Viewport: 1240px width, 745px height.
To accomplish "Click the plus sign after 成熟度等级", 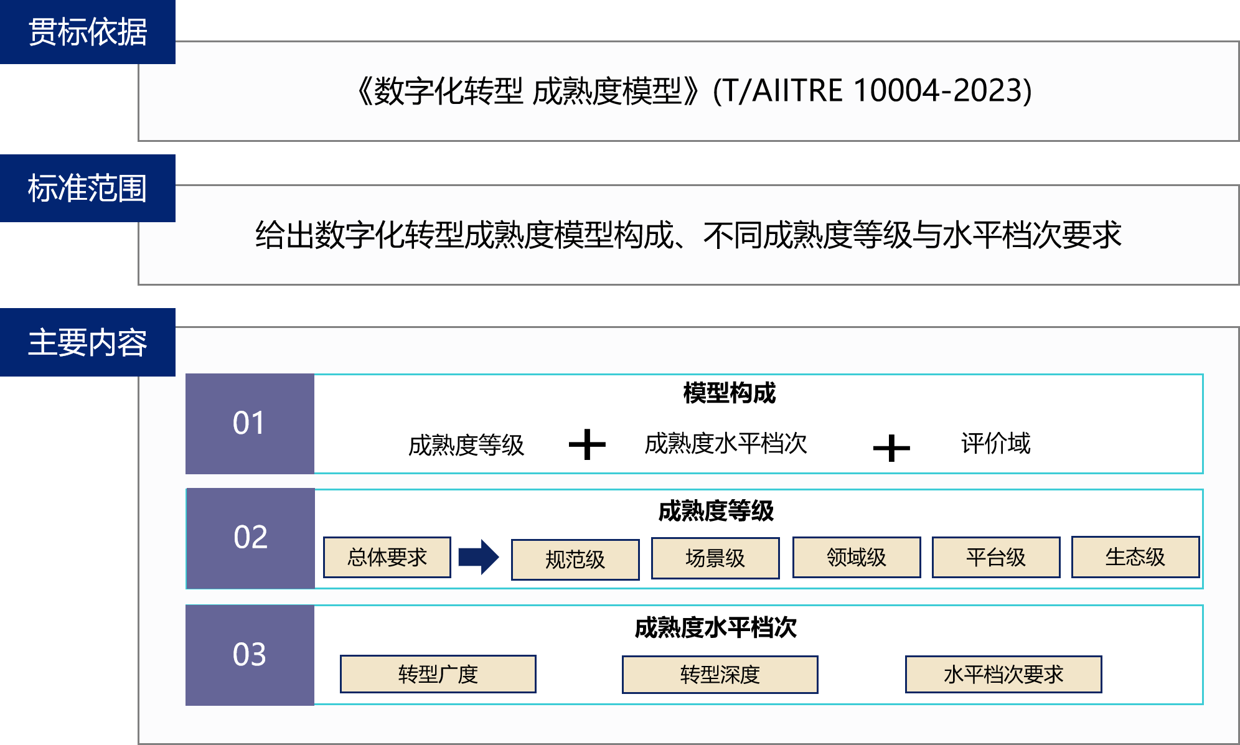I will [587, 444].
